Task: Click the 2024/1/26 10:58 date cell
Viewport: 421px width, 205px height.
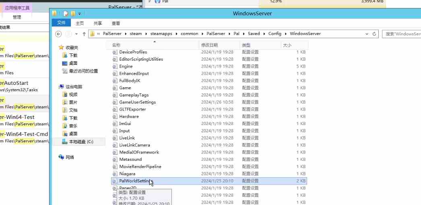Action: coord(217,102)
